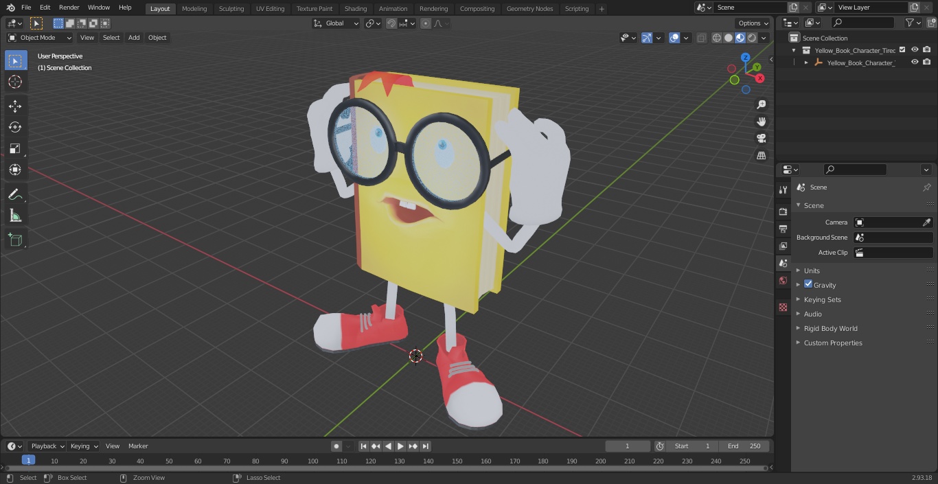Click frame 100 on the timeline ruler

(x=313, y=461)
